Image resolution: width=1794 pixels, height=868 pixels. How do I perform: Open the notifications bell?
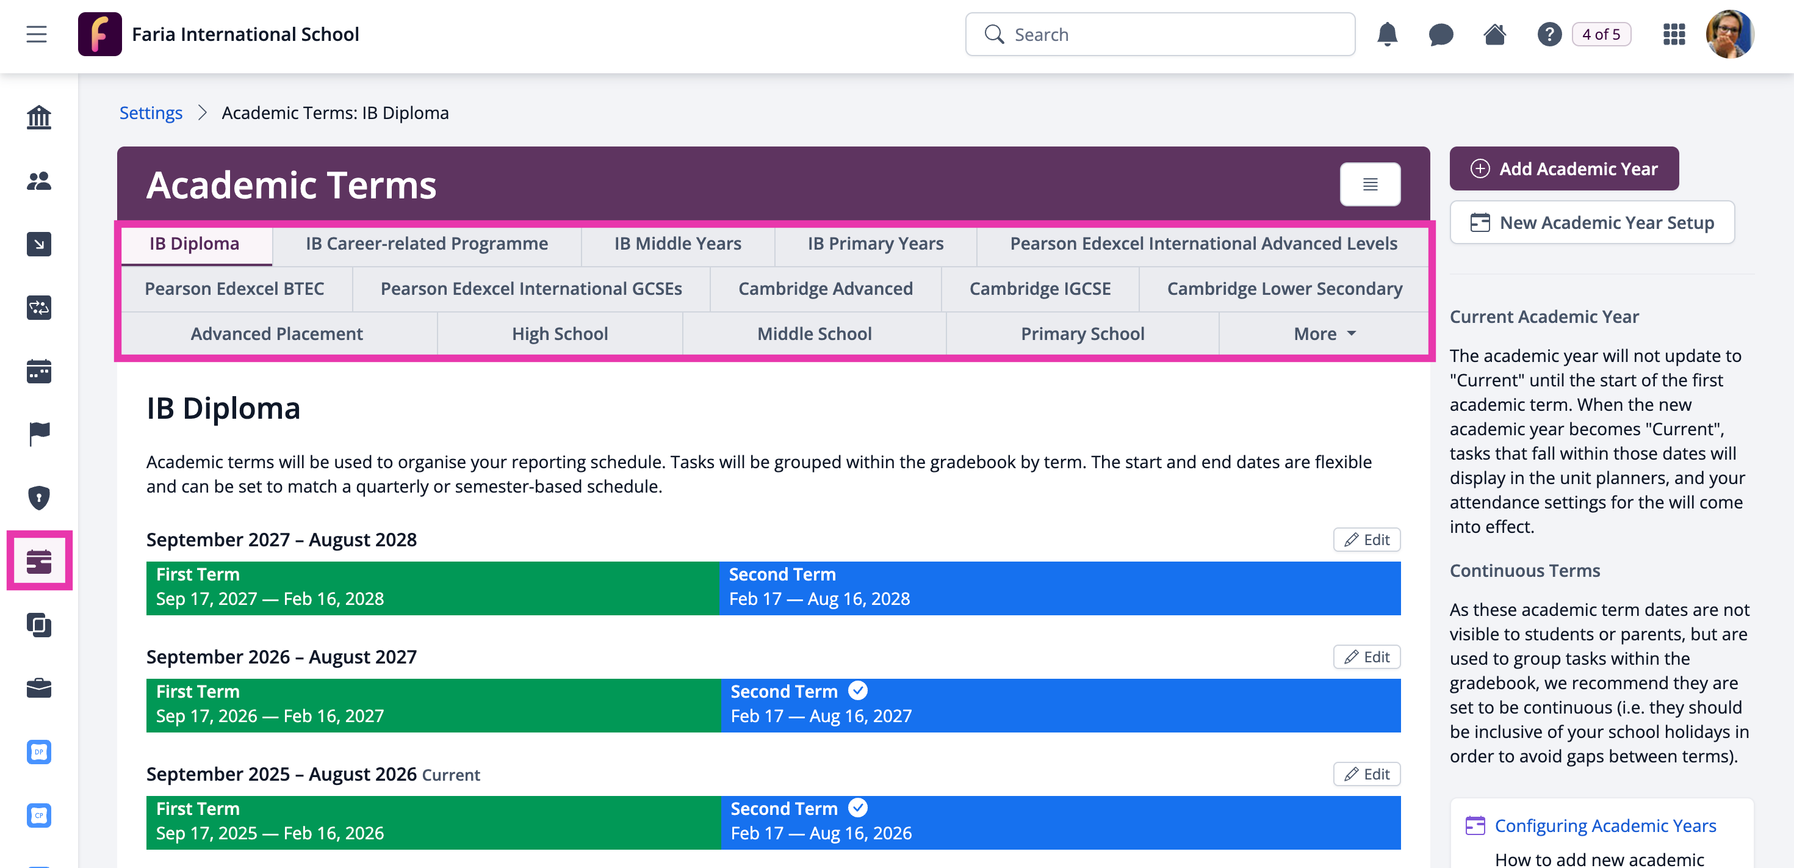coord(1386,34)
